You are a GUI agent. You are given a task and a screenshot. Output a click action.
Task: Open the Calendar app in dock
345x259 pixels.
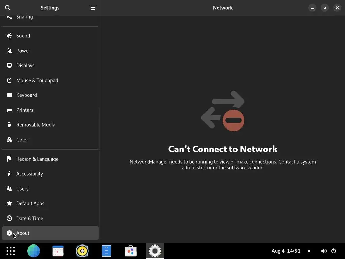coord(58,251)
